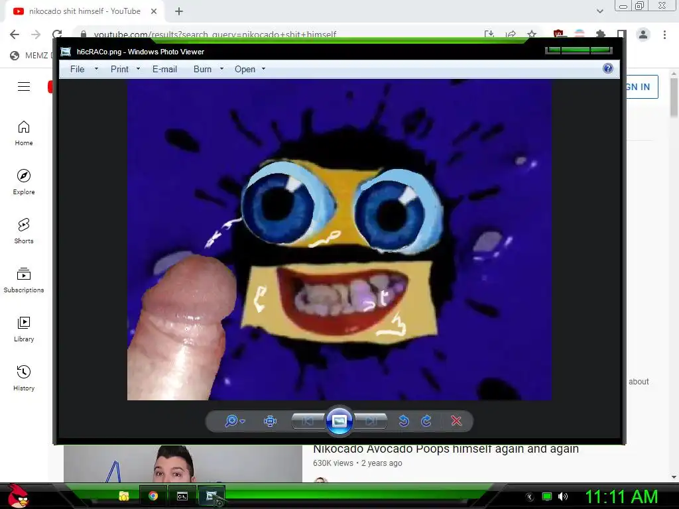Open the tab search chevron
679x509 pixels.
click(x=599, y=11)
